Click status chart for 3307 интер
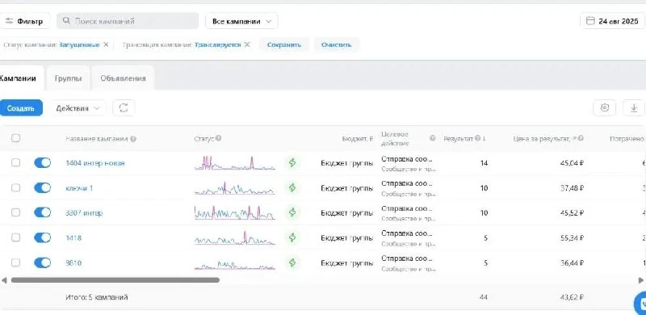 [x=235, y=212]
